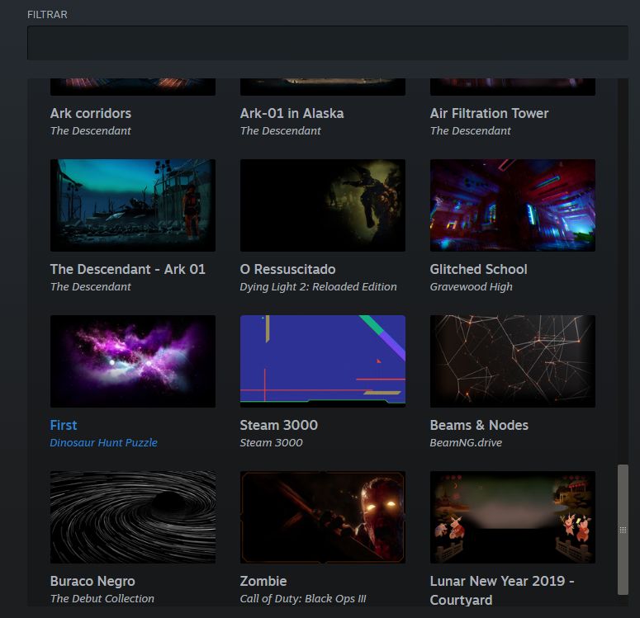Screen dimensions: 640x618
Task: Choose the Glitched School background thumbnail
Action: point(513,205)
